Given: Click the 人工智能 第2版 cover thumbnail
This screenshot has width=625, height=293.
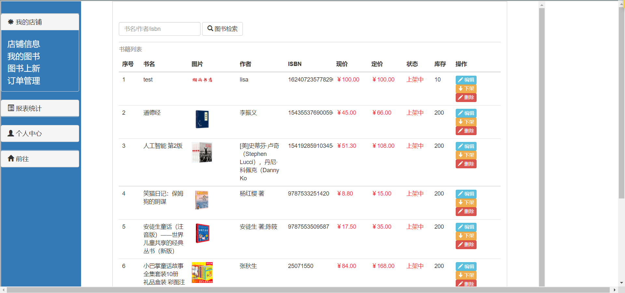Looking at the screenshot, I should pos(202,152).
